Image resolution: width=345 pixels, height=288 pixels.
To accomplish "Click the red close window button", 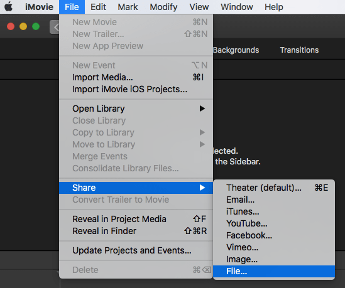I will pyautogui.click(x=11, y=26).
